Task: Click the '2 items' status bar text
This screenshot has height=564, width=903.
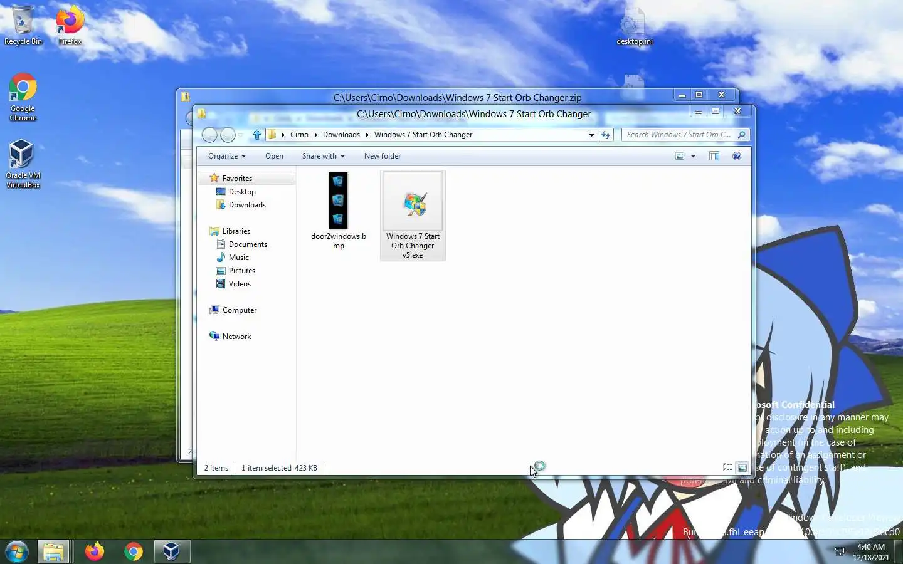Action: pos(216,468)
